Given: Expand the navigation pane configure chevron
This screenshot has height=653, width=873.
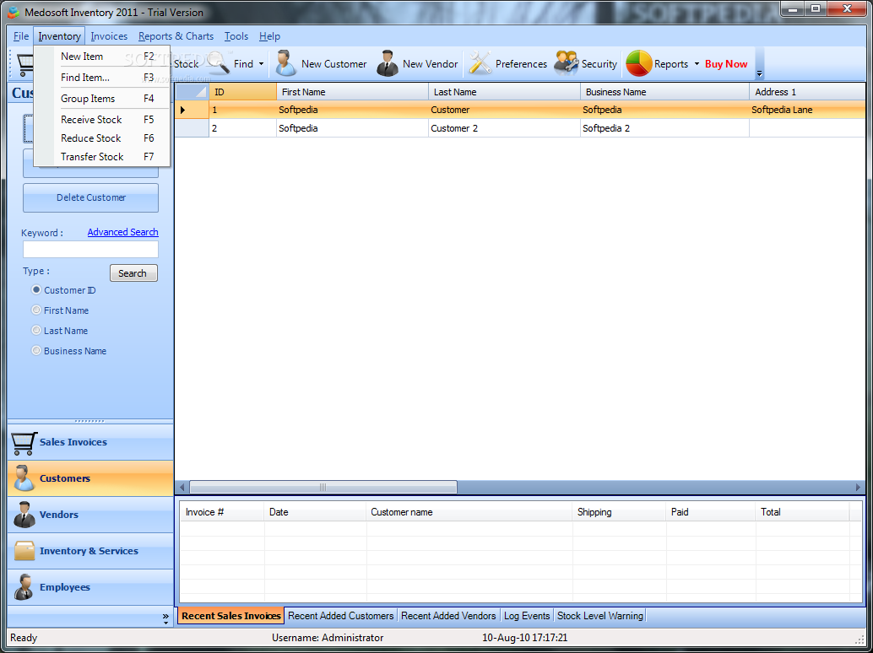Looking at the screenshot, I should pyautogui.click(x=165, y=618).
